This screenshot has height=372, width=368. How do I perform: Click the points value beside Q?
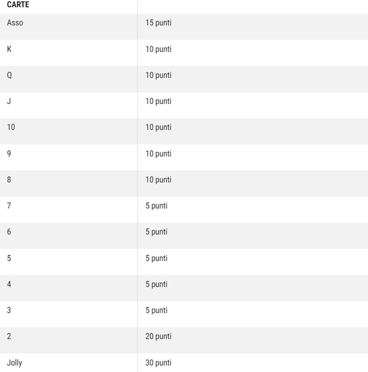[158, 75]
